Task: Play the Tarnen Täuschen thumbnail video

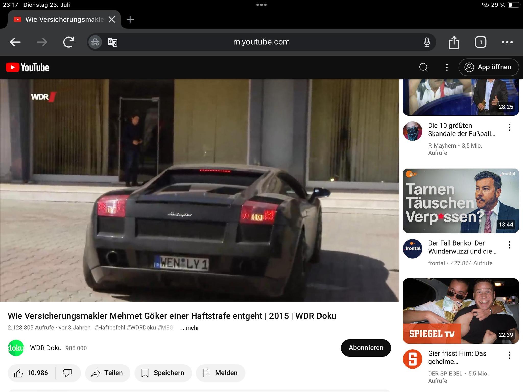Action: click(461, 201)
